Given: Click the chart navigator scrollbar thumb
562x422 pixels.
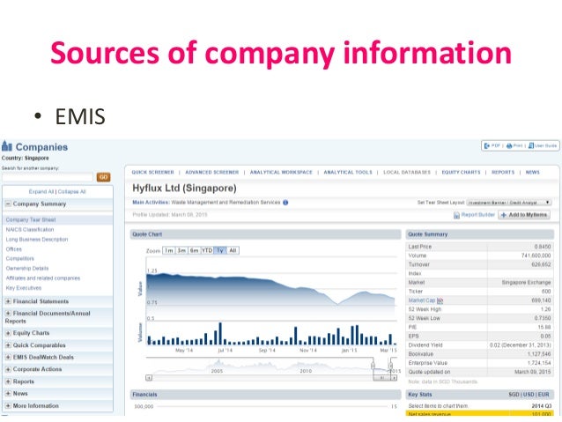Looking at the screenshot, I should [381, 378].
